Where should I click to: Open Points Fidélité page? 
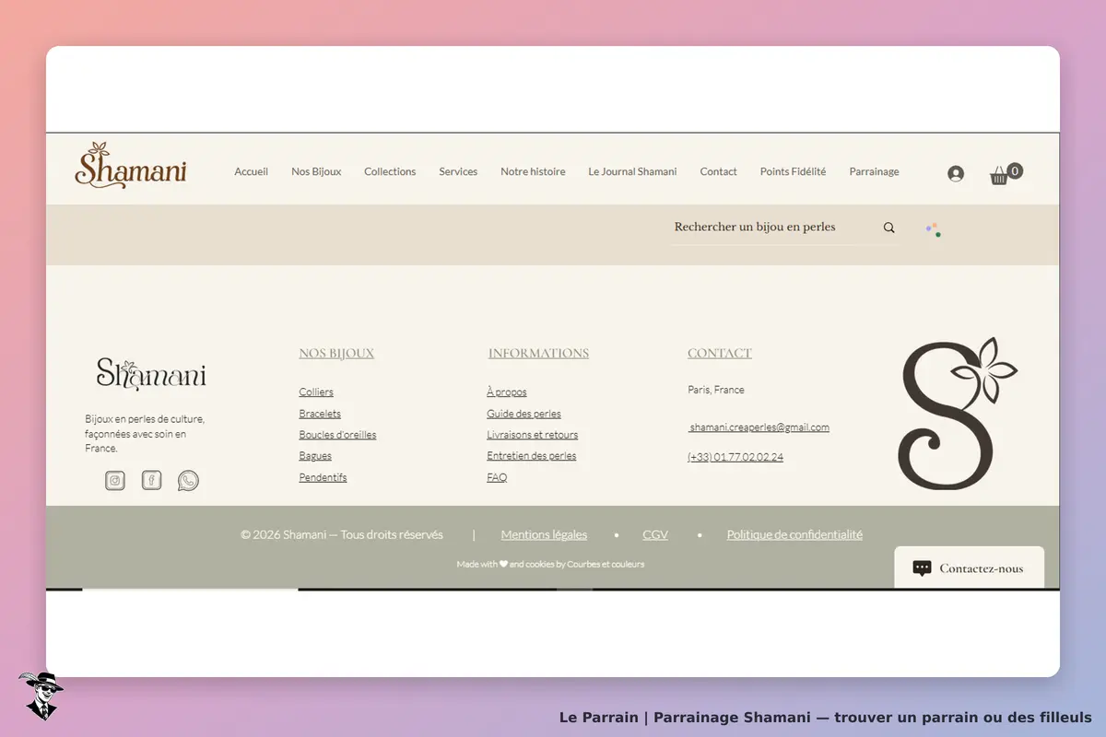click(x=793, y=171)
